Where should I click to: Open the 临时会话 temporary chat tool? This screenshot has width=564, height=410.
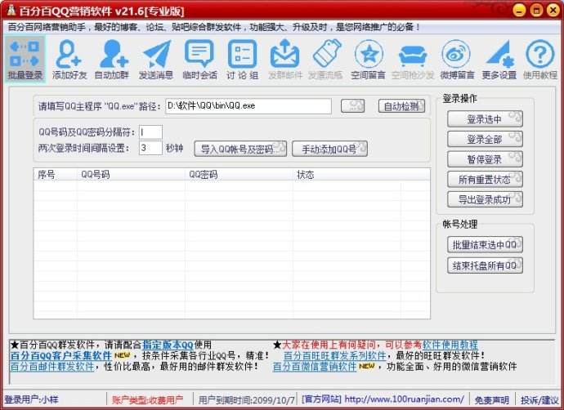(x=199, y=60)
